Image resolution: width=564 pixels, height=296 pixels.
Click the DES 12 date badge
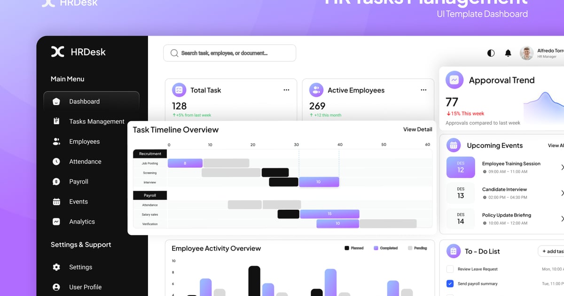coord(461,167)
